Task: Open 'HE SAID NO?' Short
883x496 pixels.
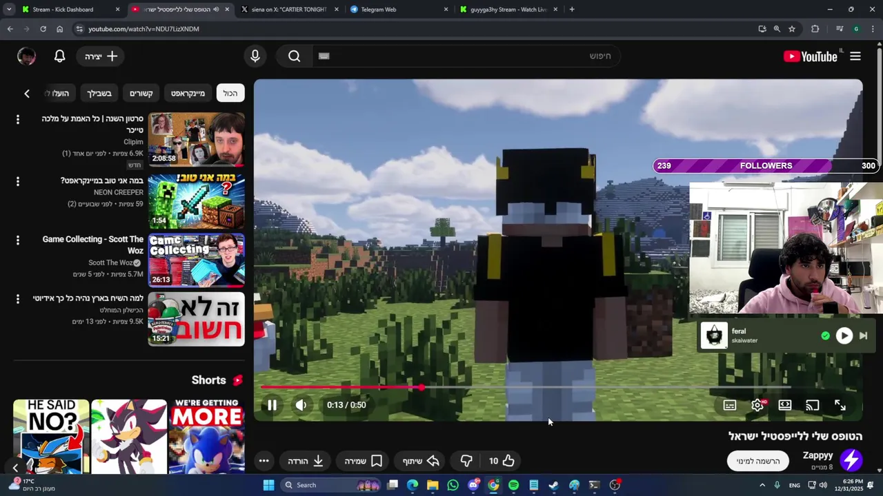Action: tap(51, 436)
